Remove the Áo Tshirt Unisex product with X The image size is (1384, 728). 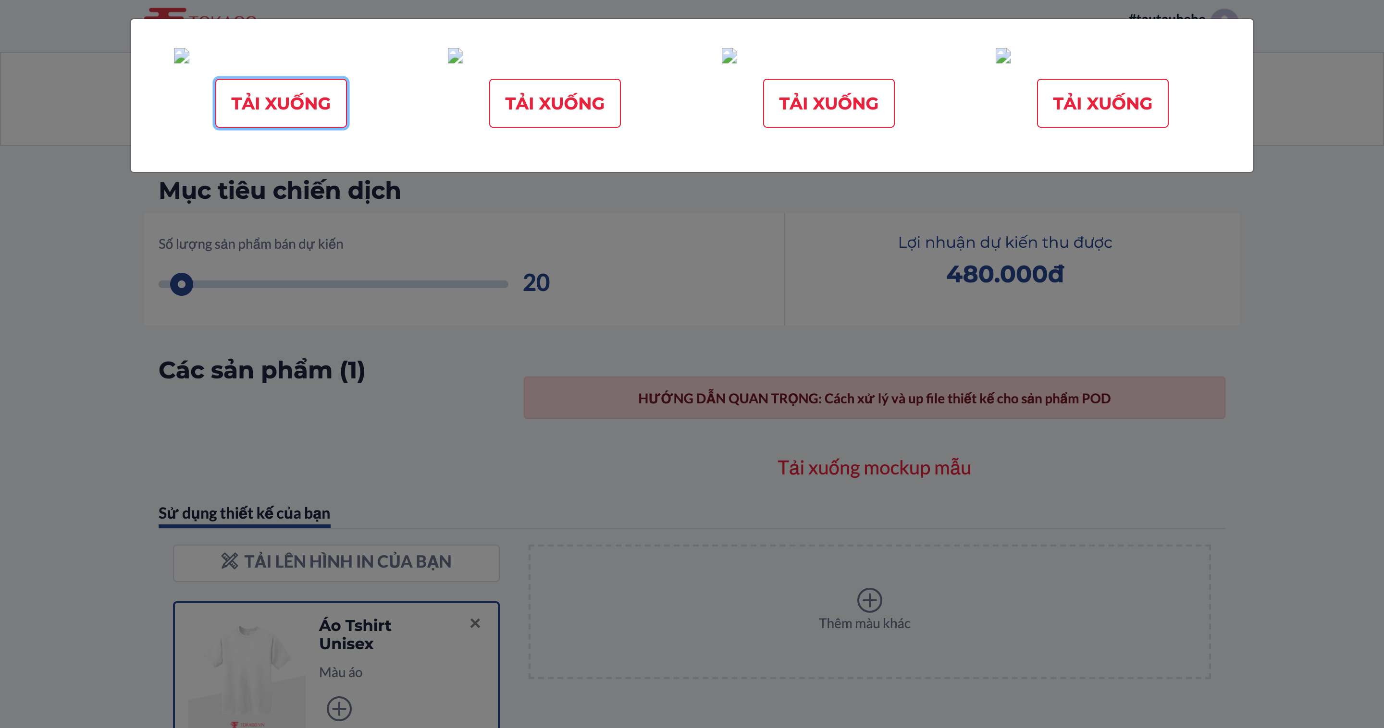(x=475, y=623)
